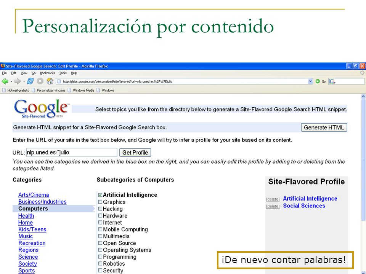This screenshot has height=274, width=366.
Task: Open the Personalizar vínculos bookmark
Action: point(48,90)
